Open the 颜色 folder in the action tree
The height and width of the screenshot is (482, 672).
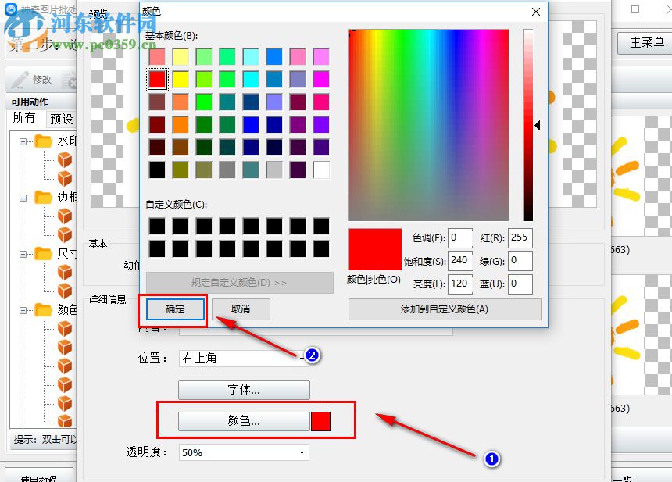tap(45, 310)
